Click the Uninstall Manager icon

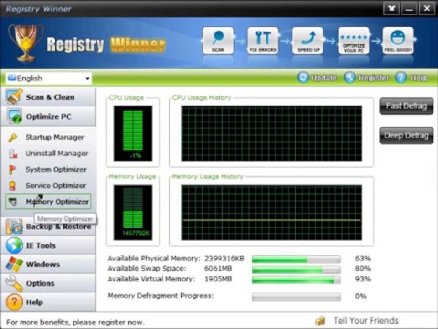pos(13,154)
